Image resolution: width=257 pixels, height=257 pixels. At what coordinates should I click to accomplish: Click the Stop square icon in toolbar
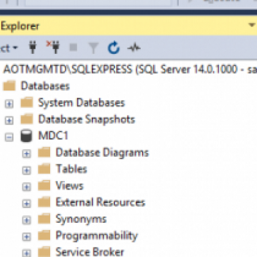click(x=73, y=47)
